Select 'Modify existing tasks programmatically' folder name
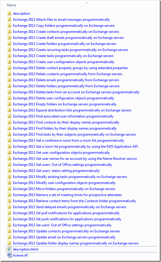This screenshot has width=161, height=262. click(70, 177)
